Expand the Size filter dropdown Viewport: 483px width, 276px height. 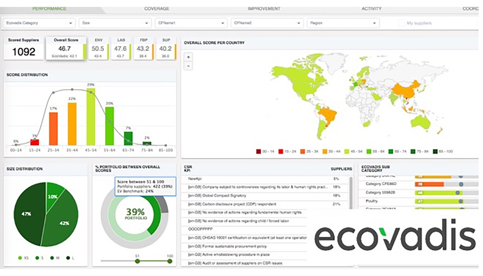pos(115,23)
